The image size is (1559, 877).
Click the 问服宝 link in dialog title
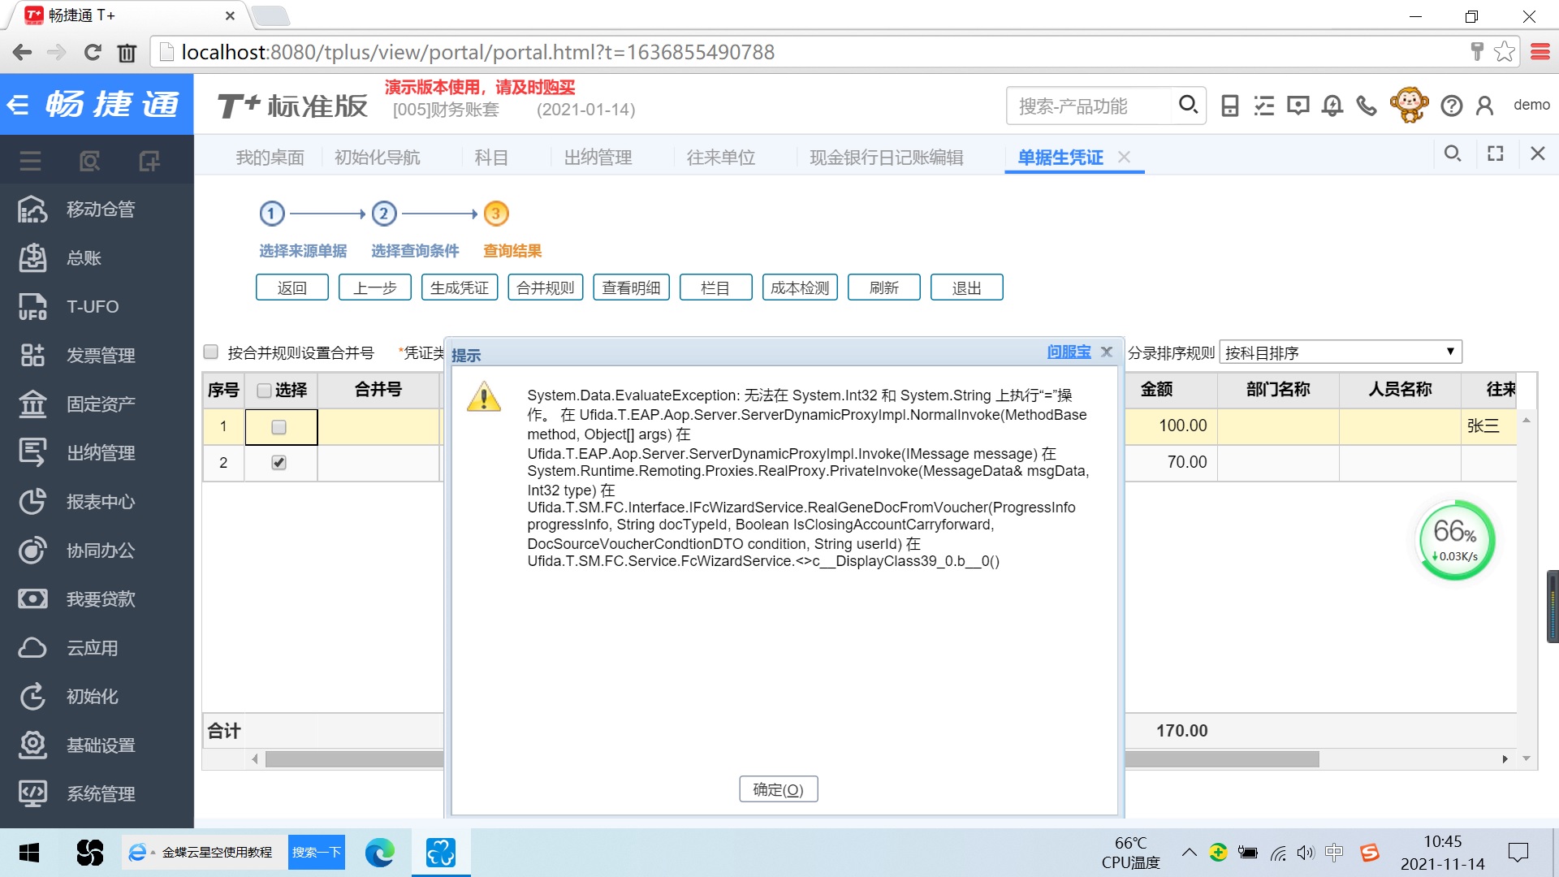tap(1069, 352)
